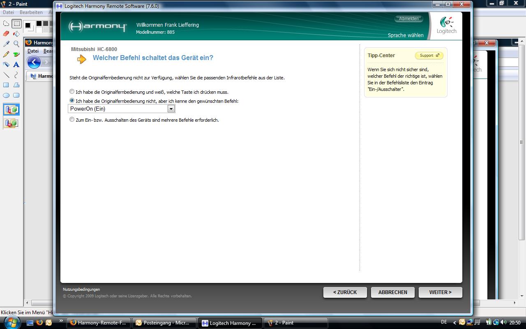Viewport: 526px width, 329px height.
Task: Show hidden system tray icons
Action: tap(454, 323)
